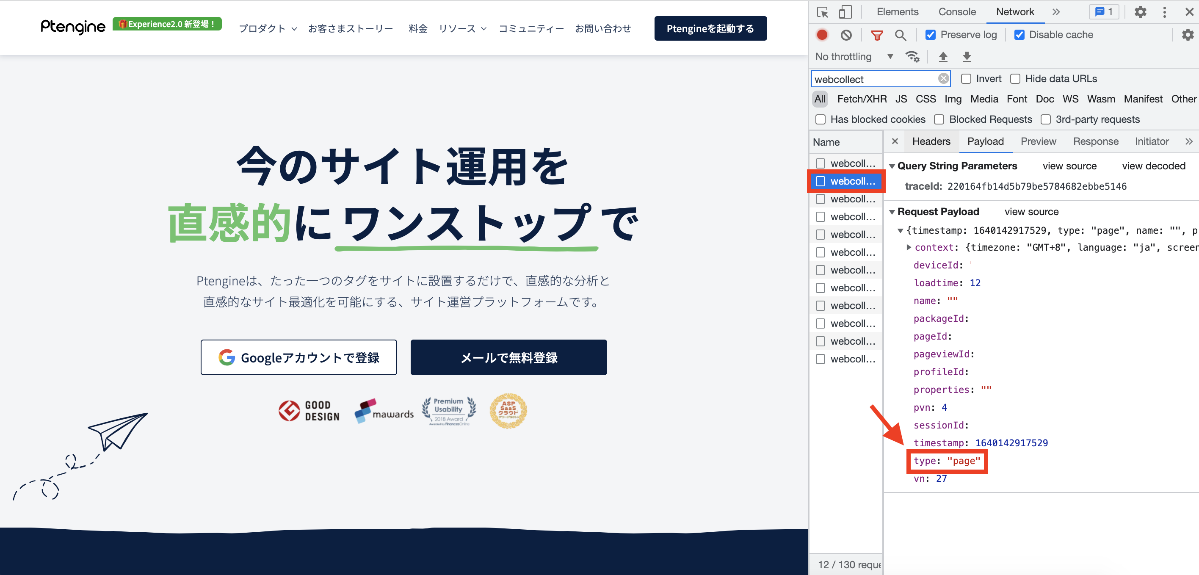Show more request detail tabs chevron
Image resolution: width=1199 pixels, height=575 pixels.
[x=1189, y=141]
